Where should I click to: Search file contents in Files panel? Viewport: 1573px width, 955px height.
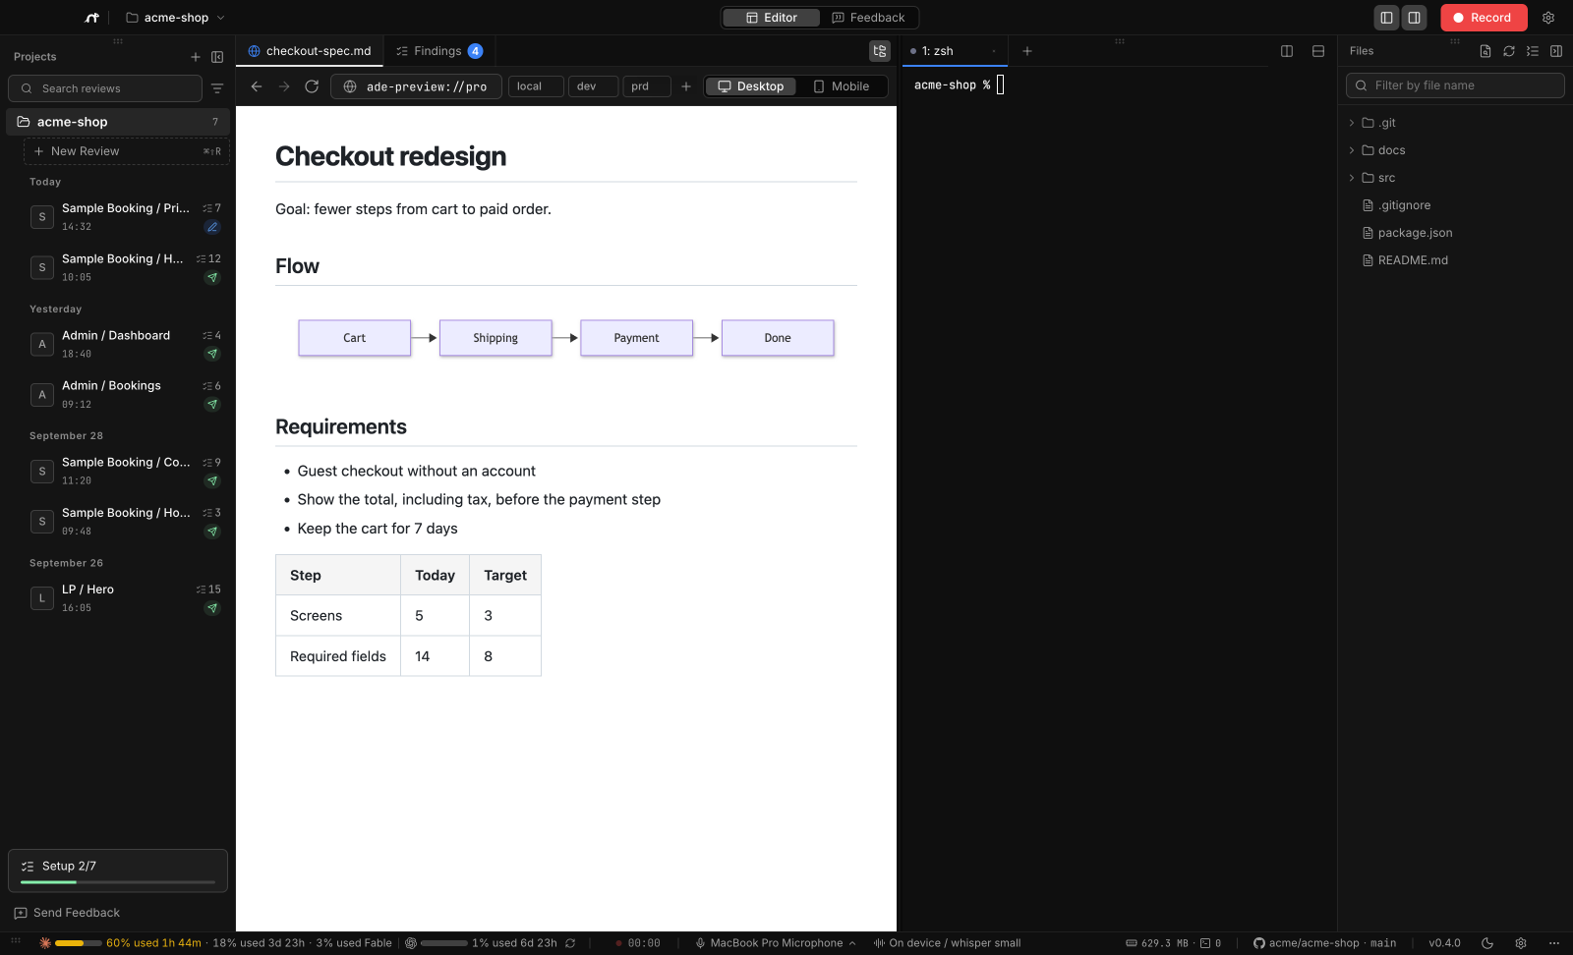(1486, 51)
